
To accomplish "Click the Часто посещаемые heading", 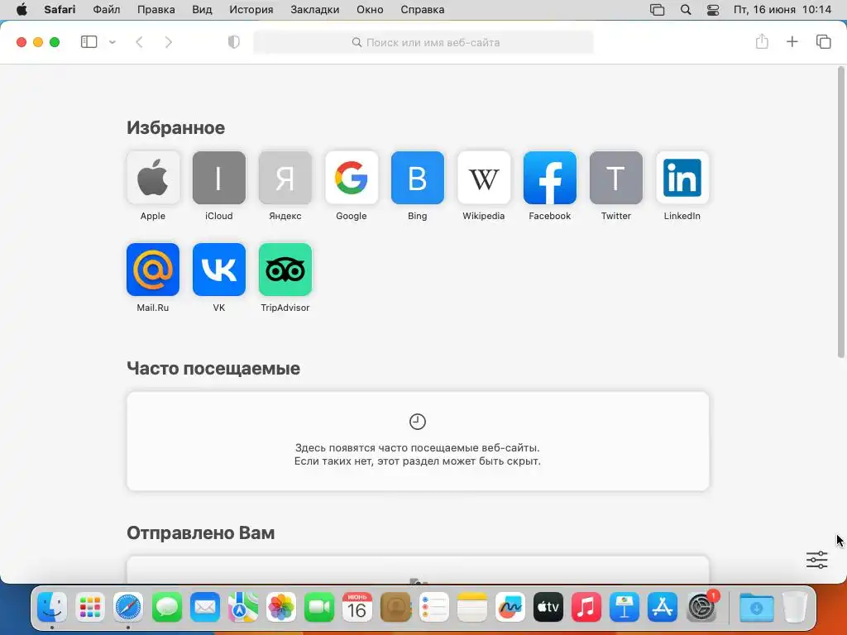I will pos(213,368).
